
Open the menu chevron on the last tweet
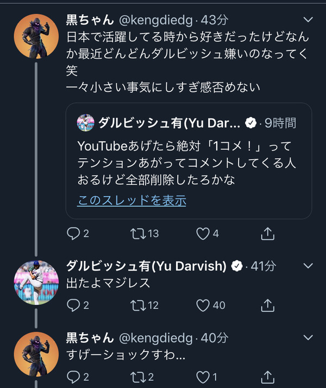pos(308,337)
